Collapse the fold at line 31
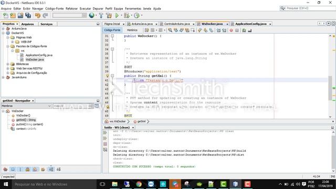This screenshot has width=336, height=189. tap(112, 36)
